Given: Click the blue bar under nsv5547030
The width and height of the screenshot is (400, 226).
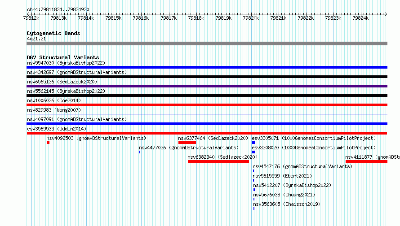Looking at the screenshot, I should tap(207, 67).
